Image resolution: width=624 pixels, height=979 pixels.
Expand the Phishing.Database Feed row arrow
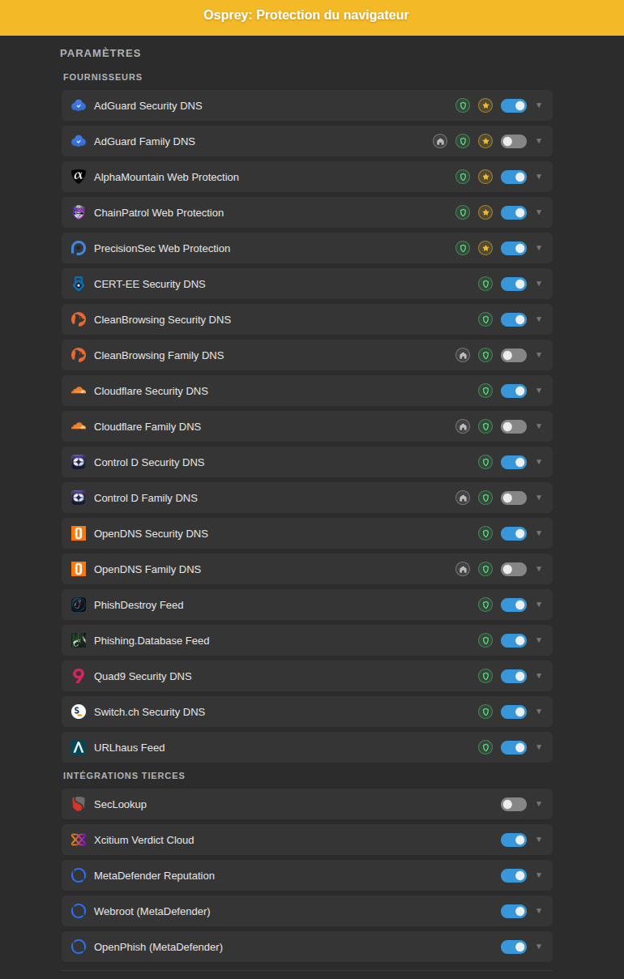539,640
